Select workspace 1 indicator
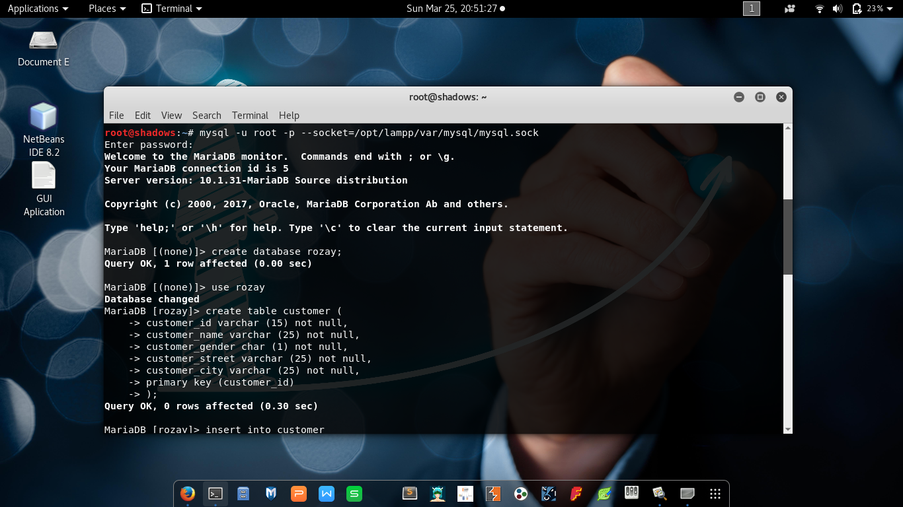The image size is (903, 507). point(752,9)
